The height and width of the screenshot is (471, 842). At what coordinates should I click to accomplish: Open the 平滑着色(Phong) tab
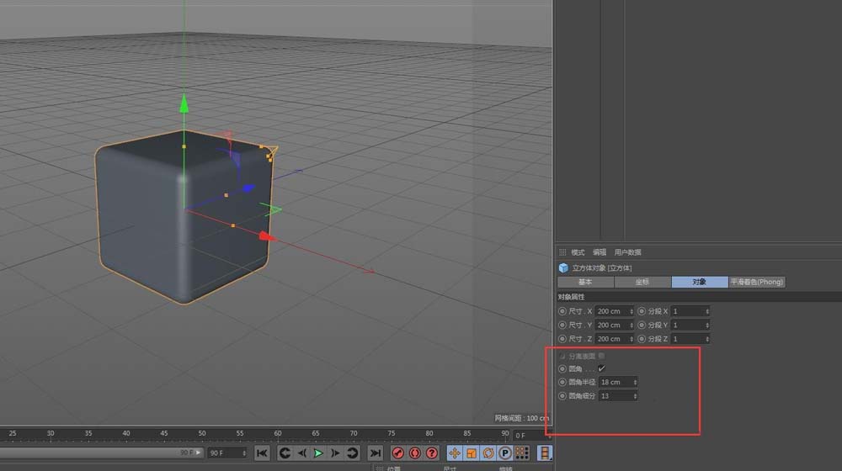coord(756,282)
